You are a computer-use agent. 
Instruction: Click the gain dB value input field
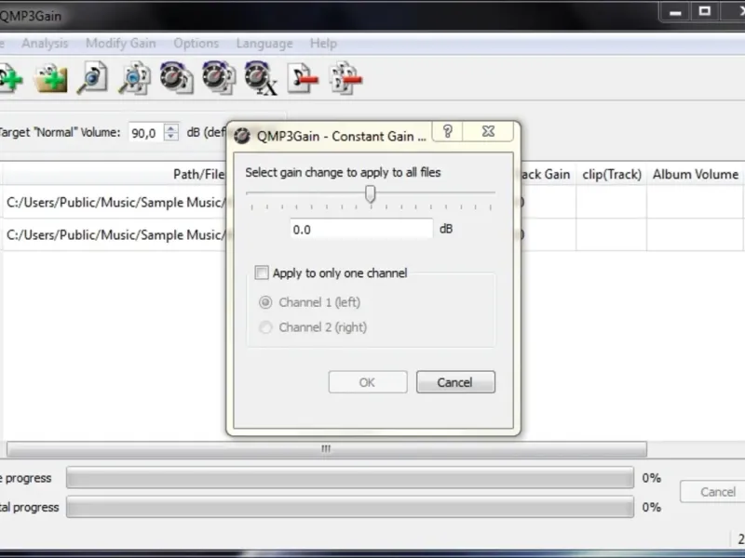[361, 230]
